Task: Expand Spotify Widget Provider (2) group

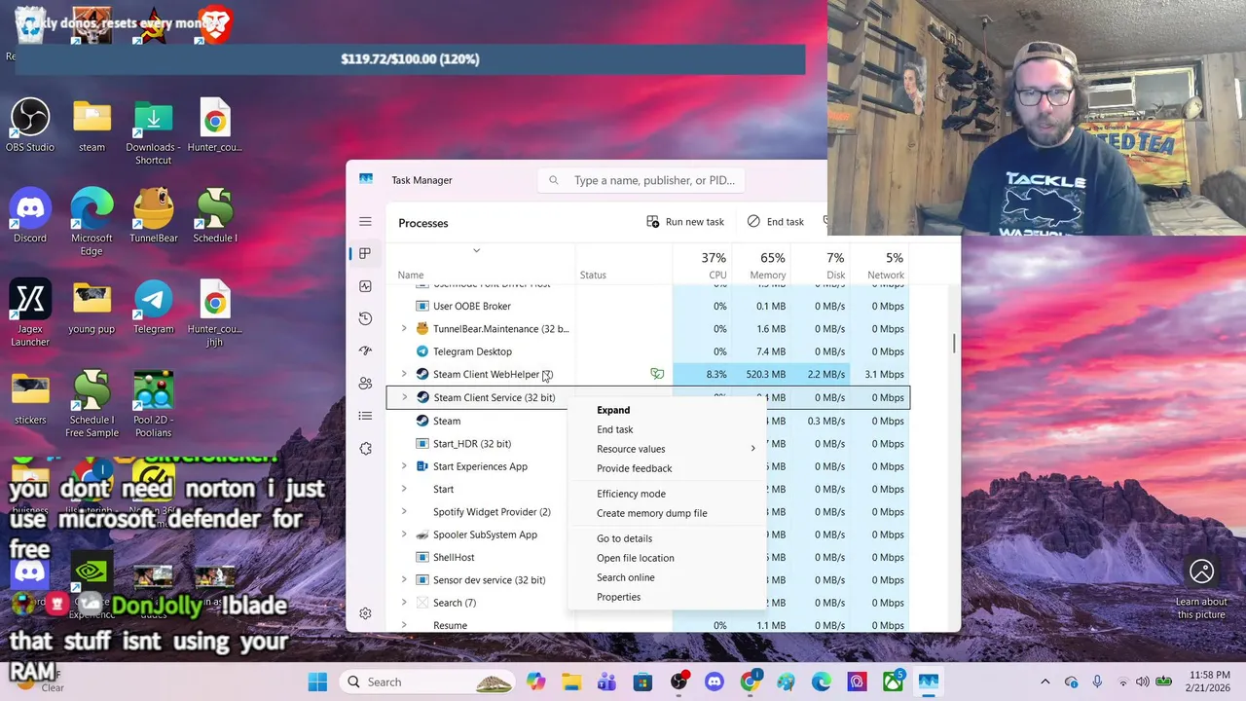Action: pyautogui.click(x=404, y=512)
